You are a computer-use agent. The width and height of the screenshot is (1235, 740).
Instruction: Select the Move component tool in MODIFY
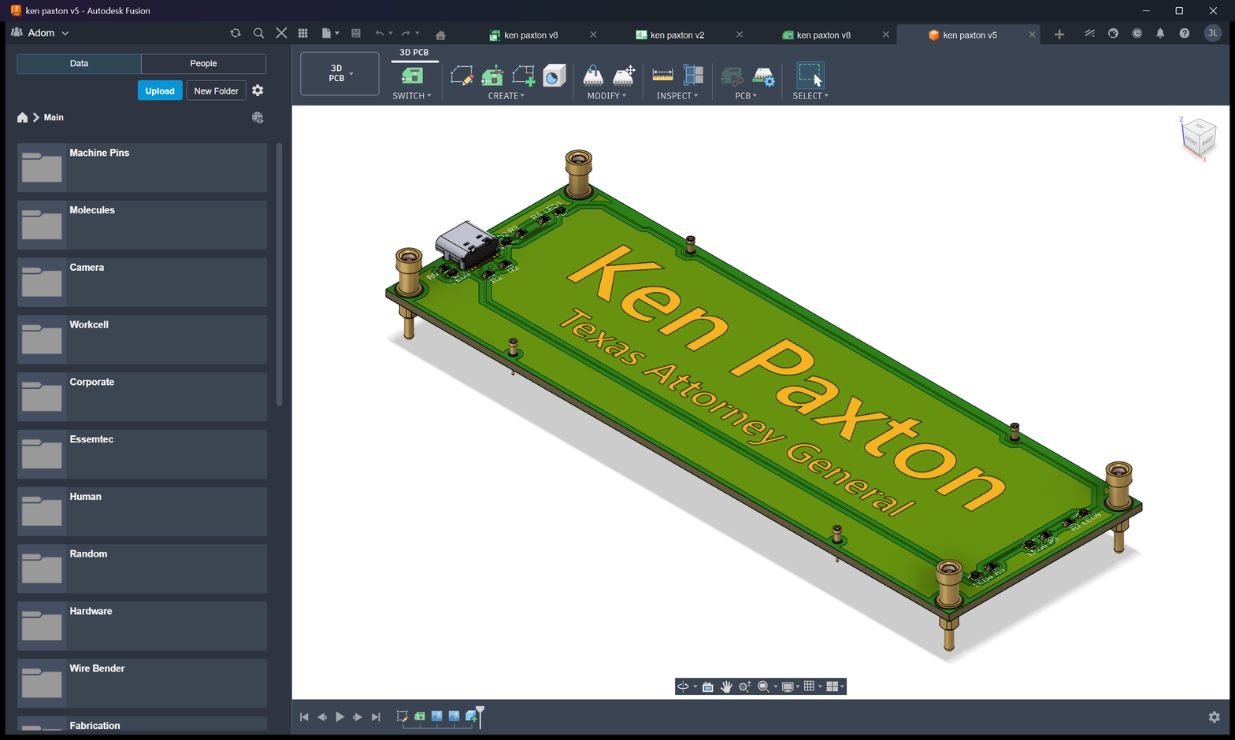[624, 76]
